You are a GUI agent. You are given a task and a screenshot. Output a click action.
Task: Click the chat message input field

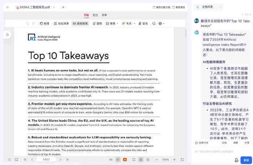(x=223, y=152)
